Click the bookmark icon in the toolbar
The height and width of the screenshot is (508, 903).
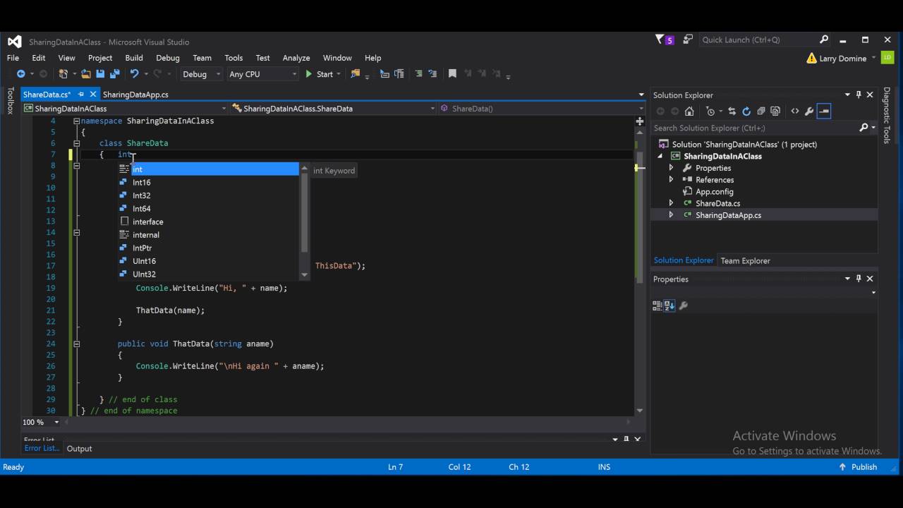coord(452,74)
